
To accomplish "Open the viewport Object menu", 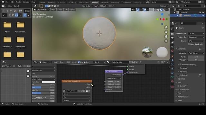I will (72, 10).
